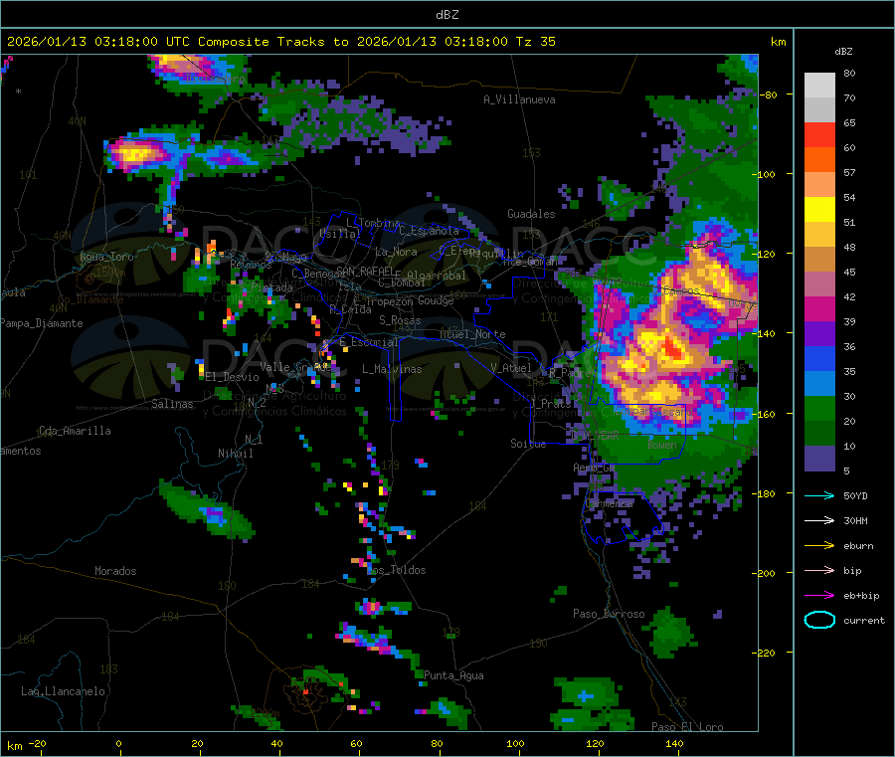Click the cyan 'current' ellipse symbol
This screenshot has height=757, width=895.
point(819,620)
